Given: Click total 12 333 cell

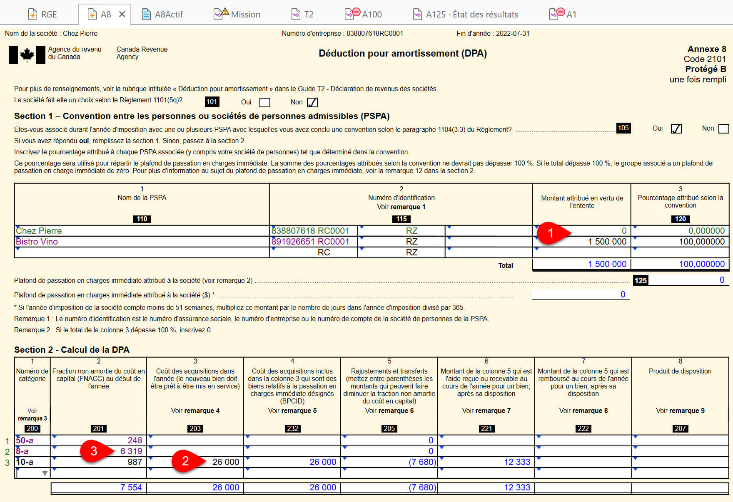Looking at the screenshot, I should pyautogui.click(x=486, y=487).
